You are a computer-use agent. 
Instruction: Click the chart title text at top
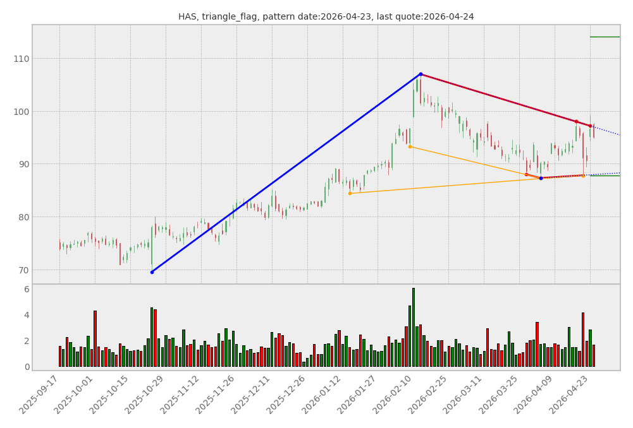point(326,16)
